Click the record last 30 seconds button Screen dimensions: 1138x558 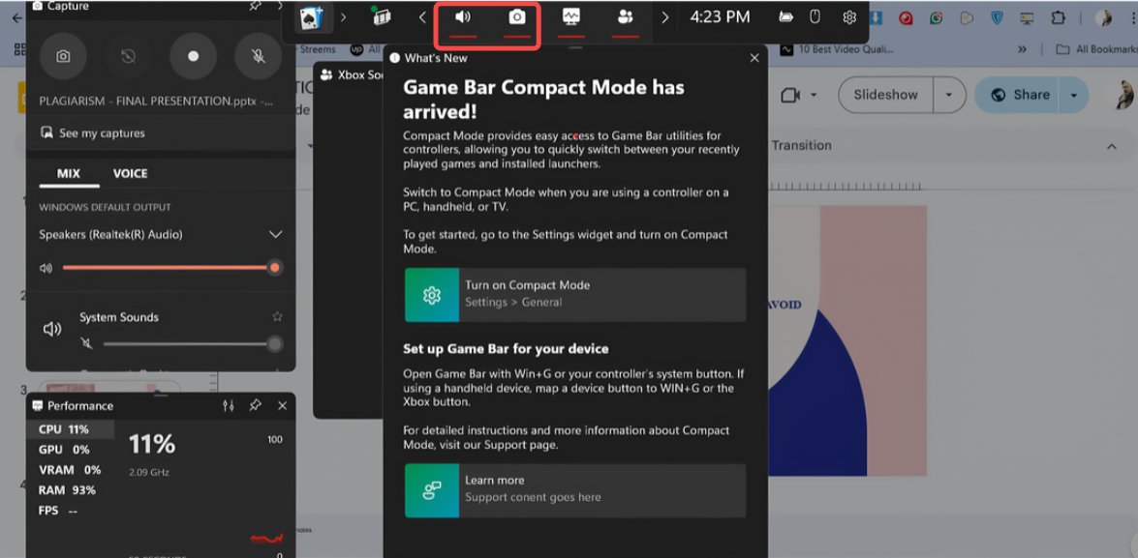(129, 56)
